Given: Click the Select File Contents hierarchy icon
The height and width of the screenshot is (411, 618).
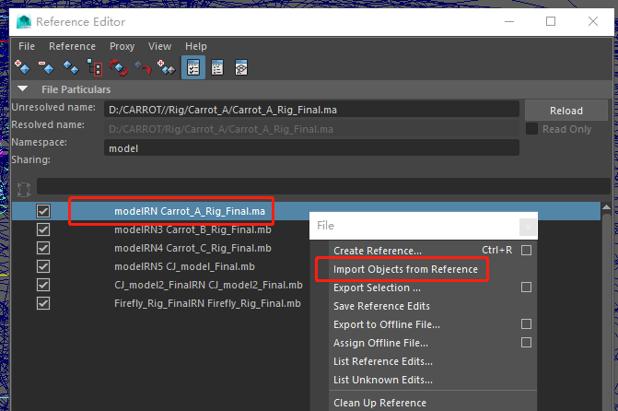Looking at the screenshot, I should [x=95, y=67].
